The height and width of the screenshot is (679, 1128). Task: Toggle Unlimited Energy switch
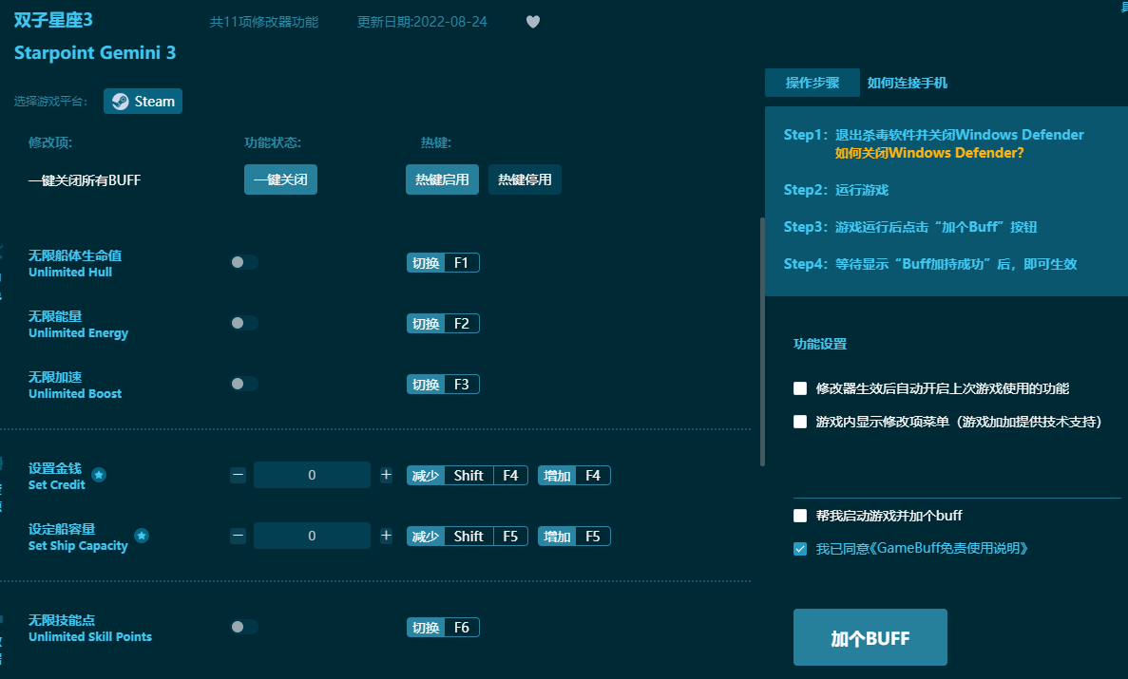click(x=244, y=323)
